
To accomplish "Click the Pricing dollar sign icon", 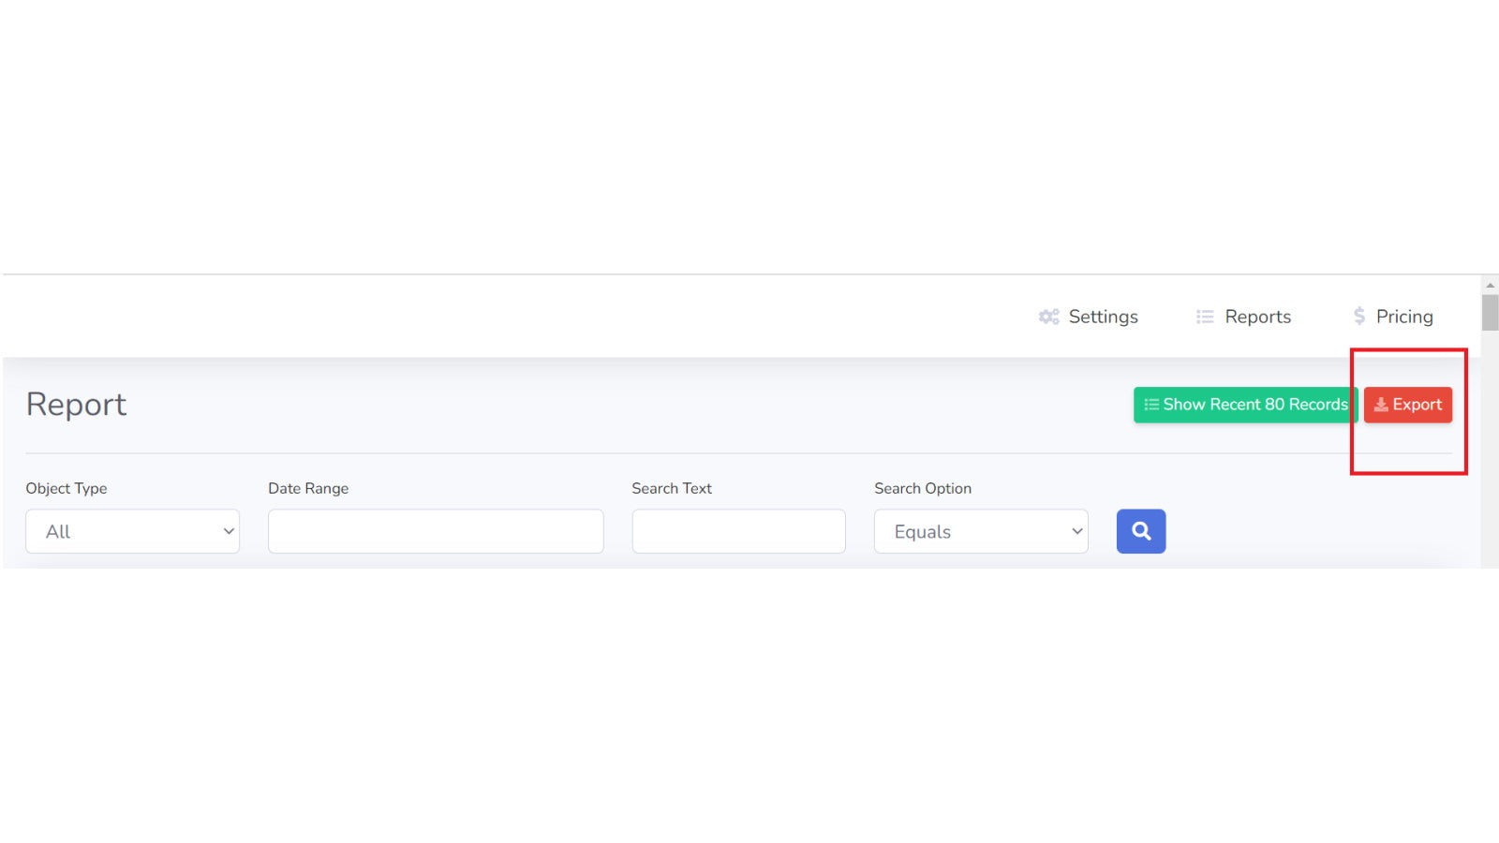I will 1359,317.
